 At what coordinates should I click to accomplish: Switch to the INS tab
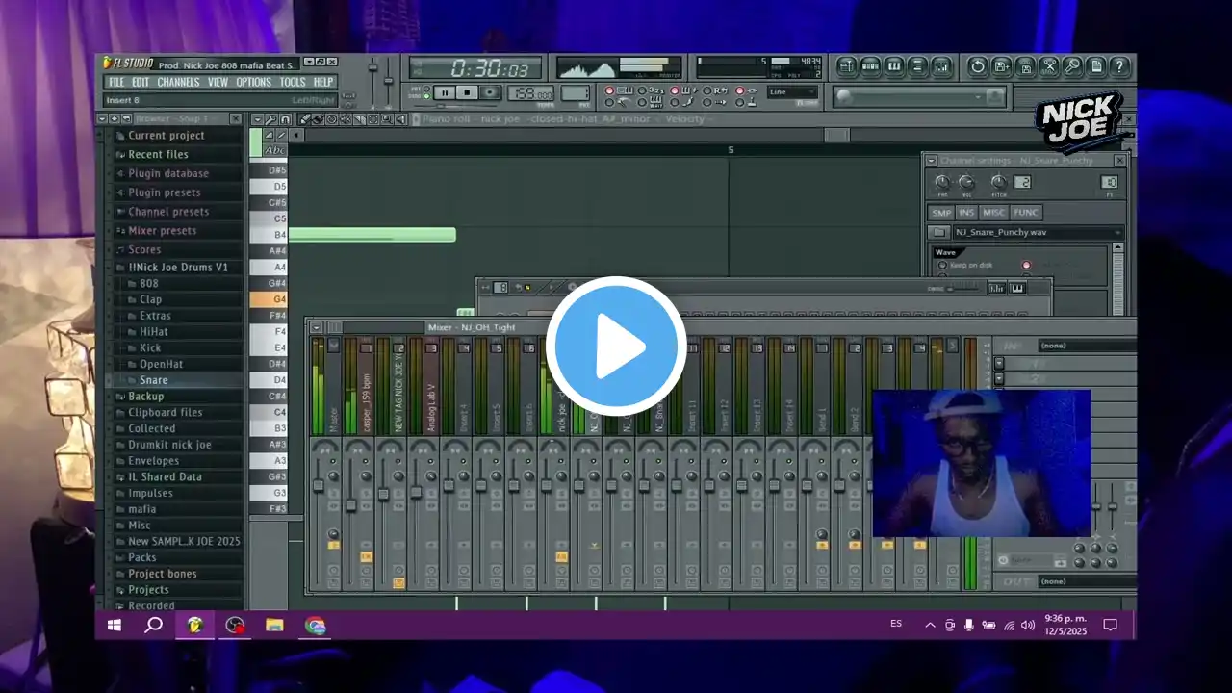coord(966,213)
